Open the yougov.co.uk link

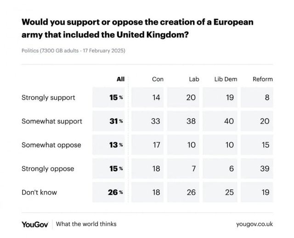(254, 224)
